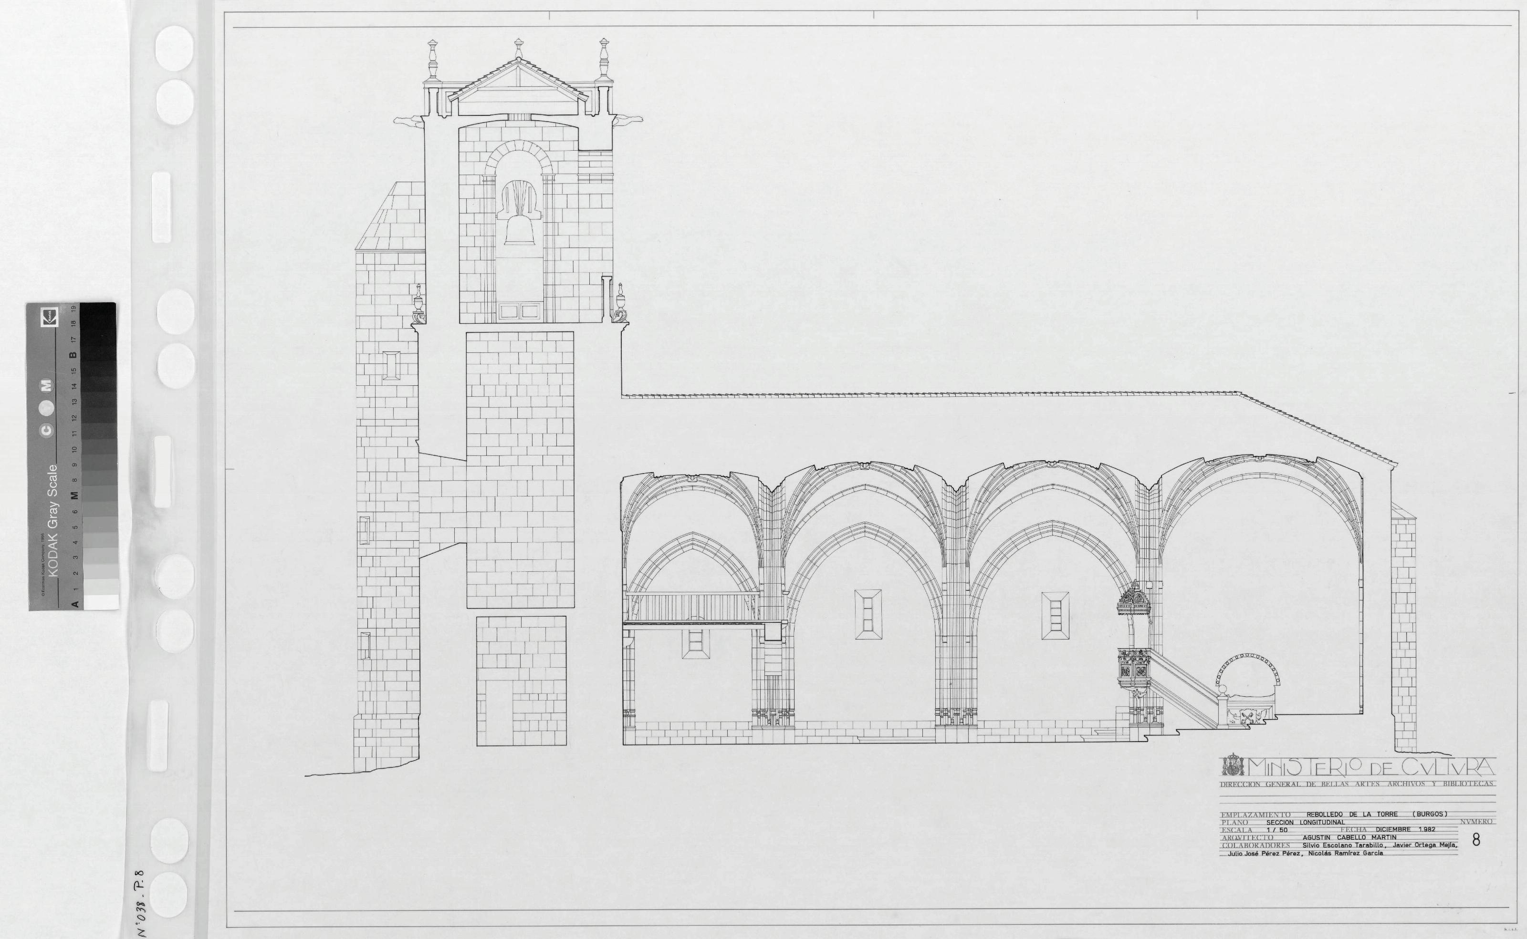Click the white patch A on gray scale
Image resolution: width=1527 pixels, height=939 pixels.
click(101, 601)
